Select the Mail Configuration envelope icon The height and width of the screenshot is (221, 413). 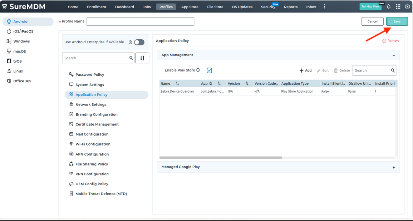tap(71, 134)
